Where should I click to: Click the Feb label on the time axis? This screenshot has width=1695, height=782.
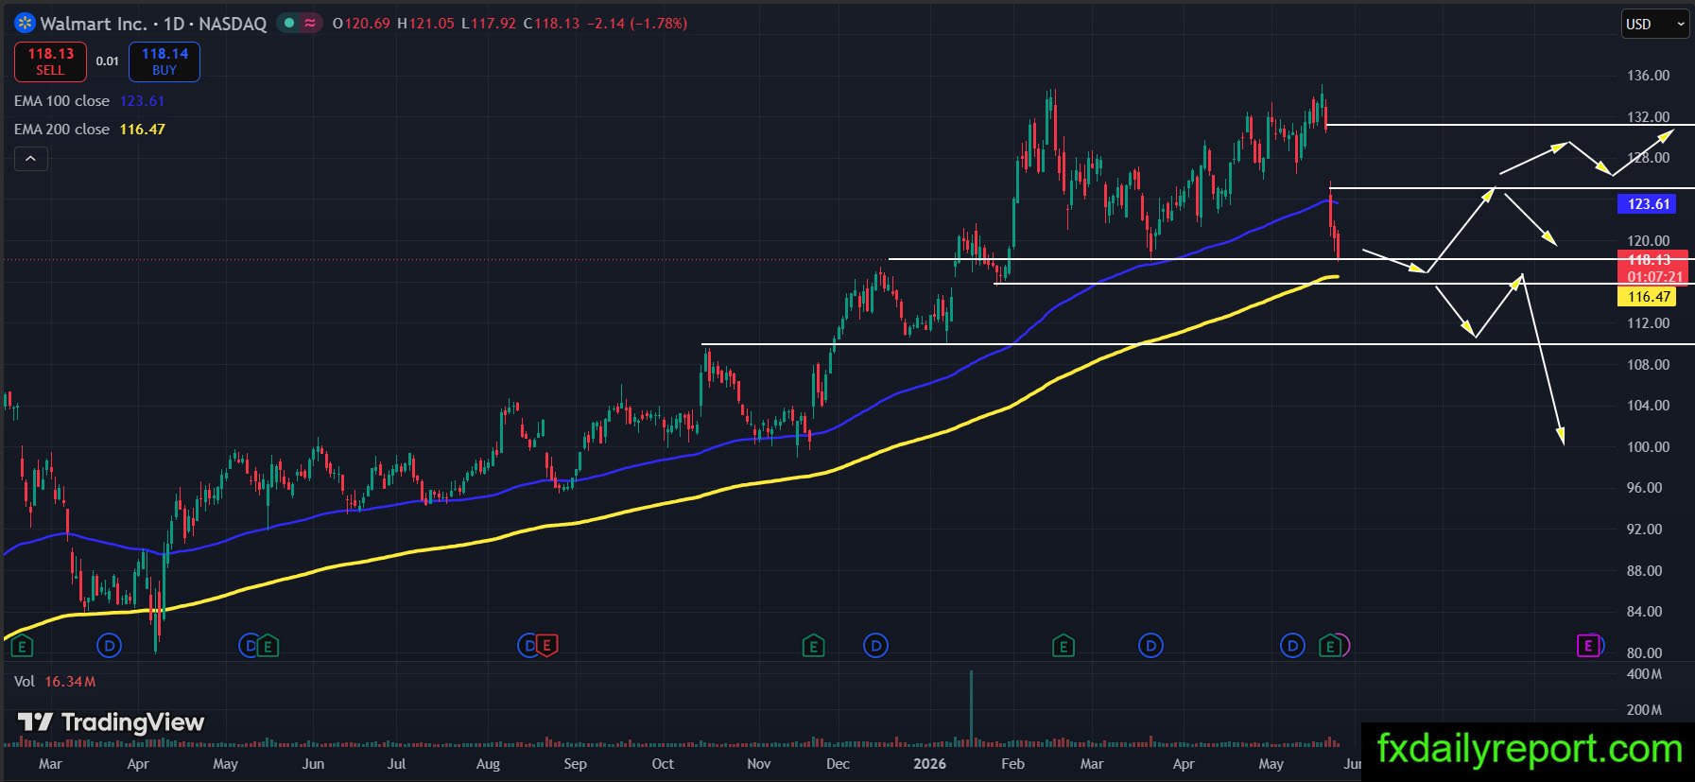click(1012, 764)
